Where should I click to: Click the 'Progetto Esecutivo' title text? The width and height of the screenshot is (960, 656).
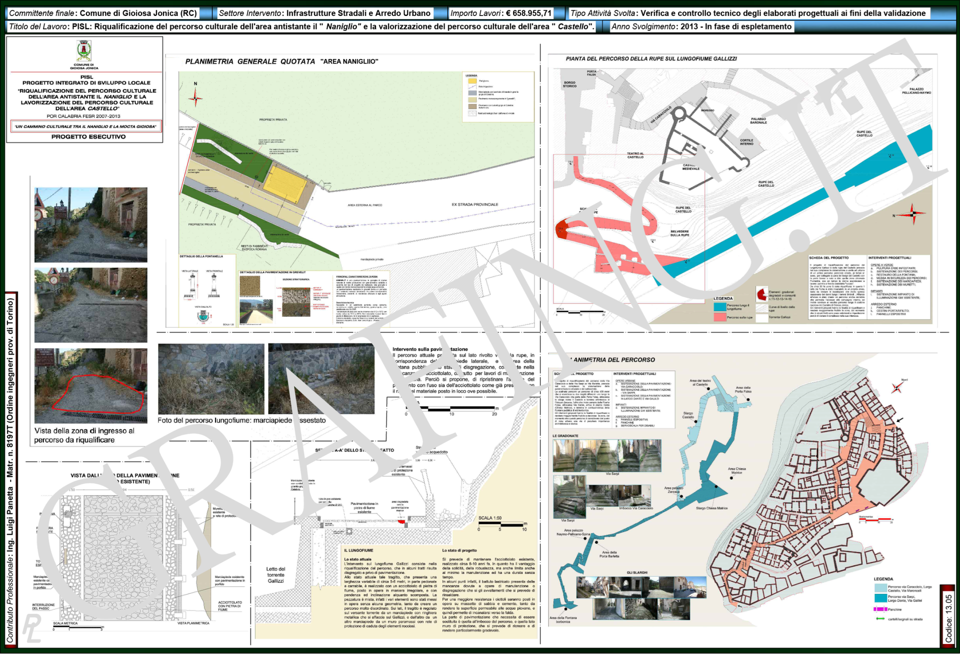(88, 136)
